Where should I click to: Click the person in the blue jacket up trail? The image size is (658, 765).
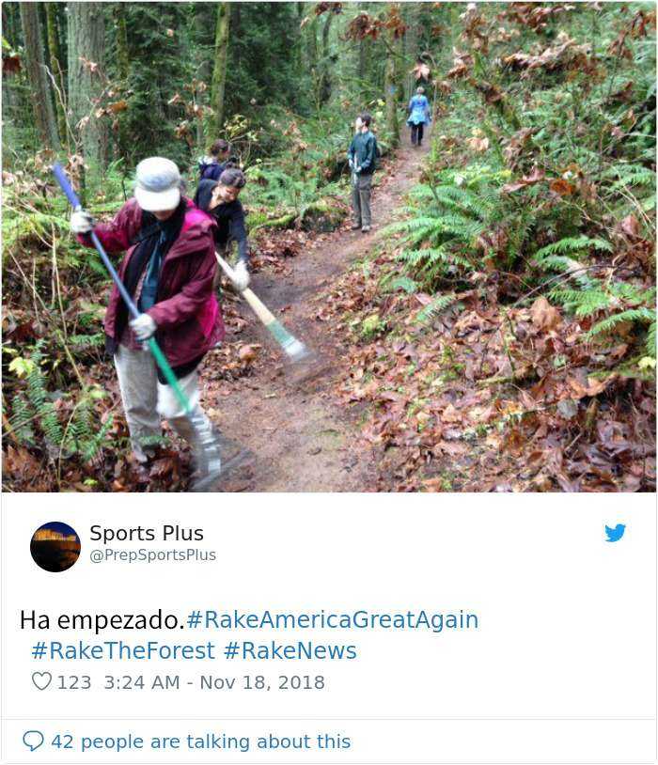(x=419, y=117)
